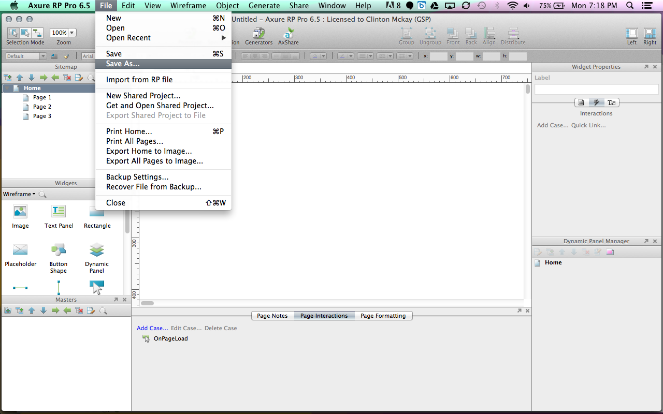Open the Wireframe menu in menu bar
The height and width of the screenshot is (414, 663).
pyautogui.click(x=188, y=6)
